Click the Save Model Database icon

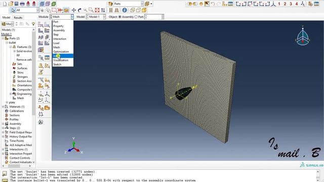[x=16, y=4]
